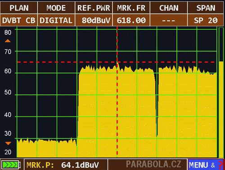Change the DIGITAL mode value
This screenshot has width=225, height=170.
56,20
